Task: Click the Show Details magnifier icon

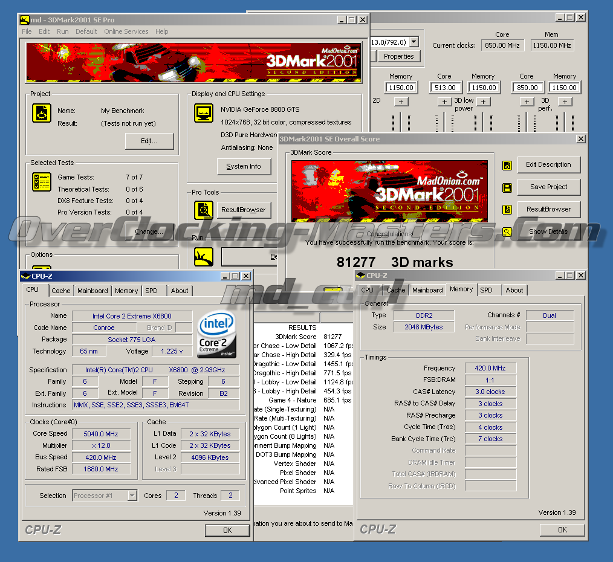Action: 507,232
